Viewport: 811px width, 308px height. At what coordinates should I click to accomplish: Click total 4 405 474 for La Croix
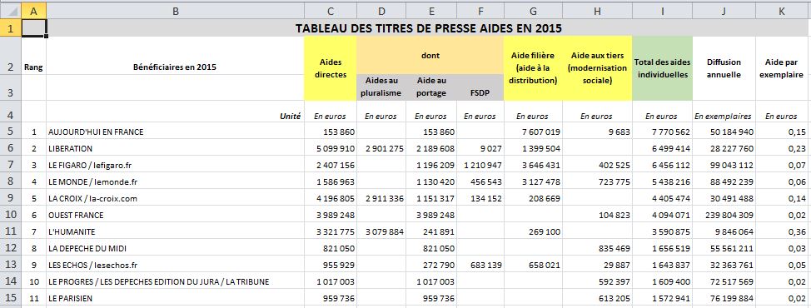point(662,198)
